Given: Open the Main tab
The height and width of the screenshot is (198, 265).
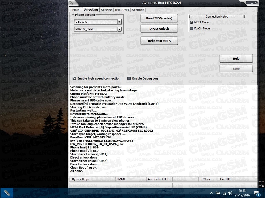Looking at the screenshot, I should (x=76, y=10).
